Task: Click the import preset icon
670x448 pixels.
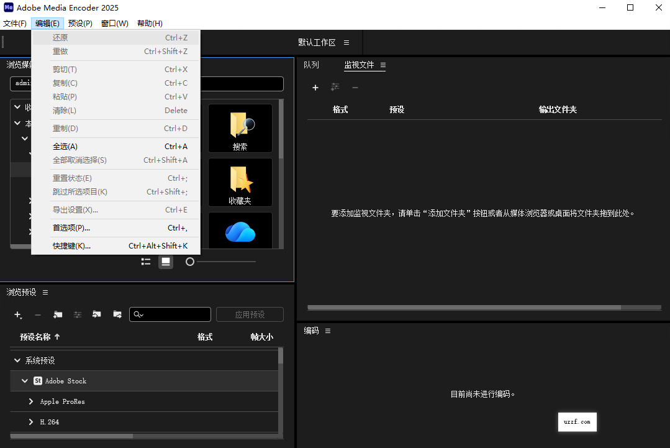Action: click(x=96, y=314)
